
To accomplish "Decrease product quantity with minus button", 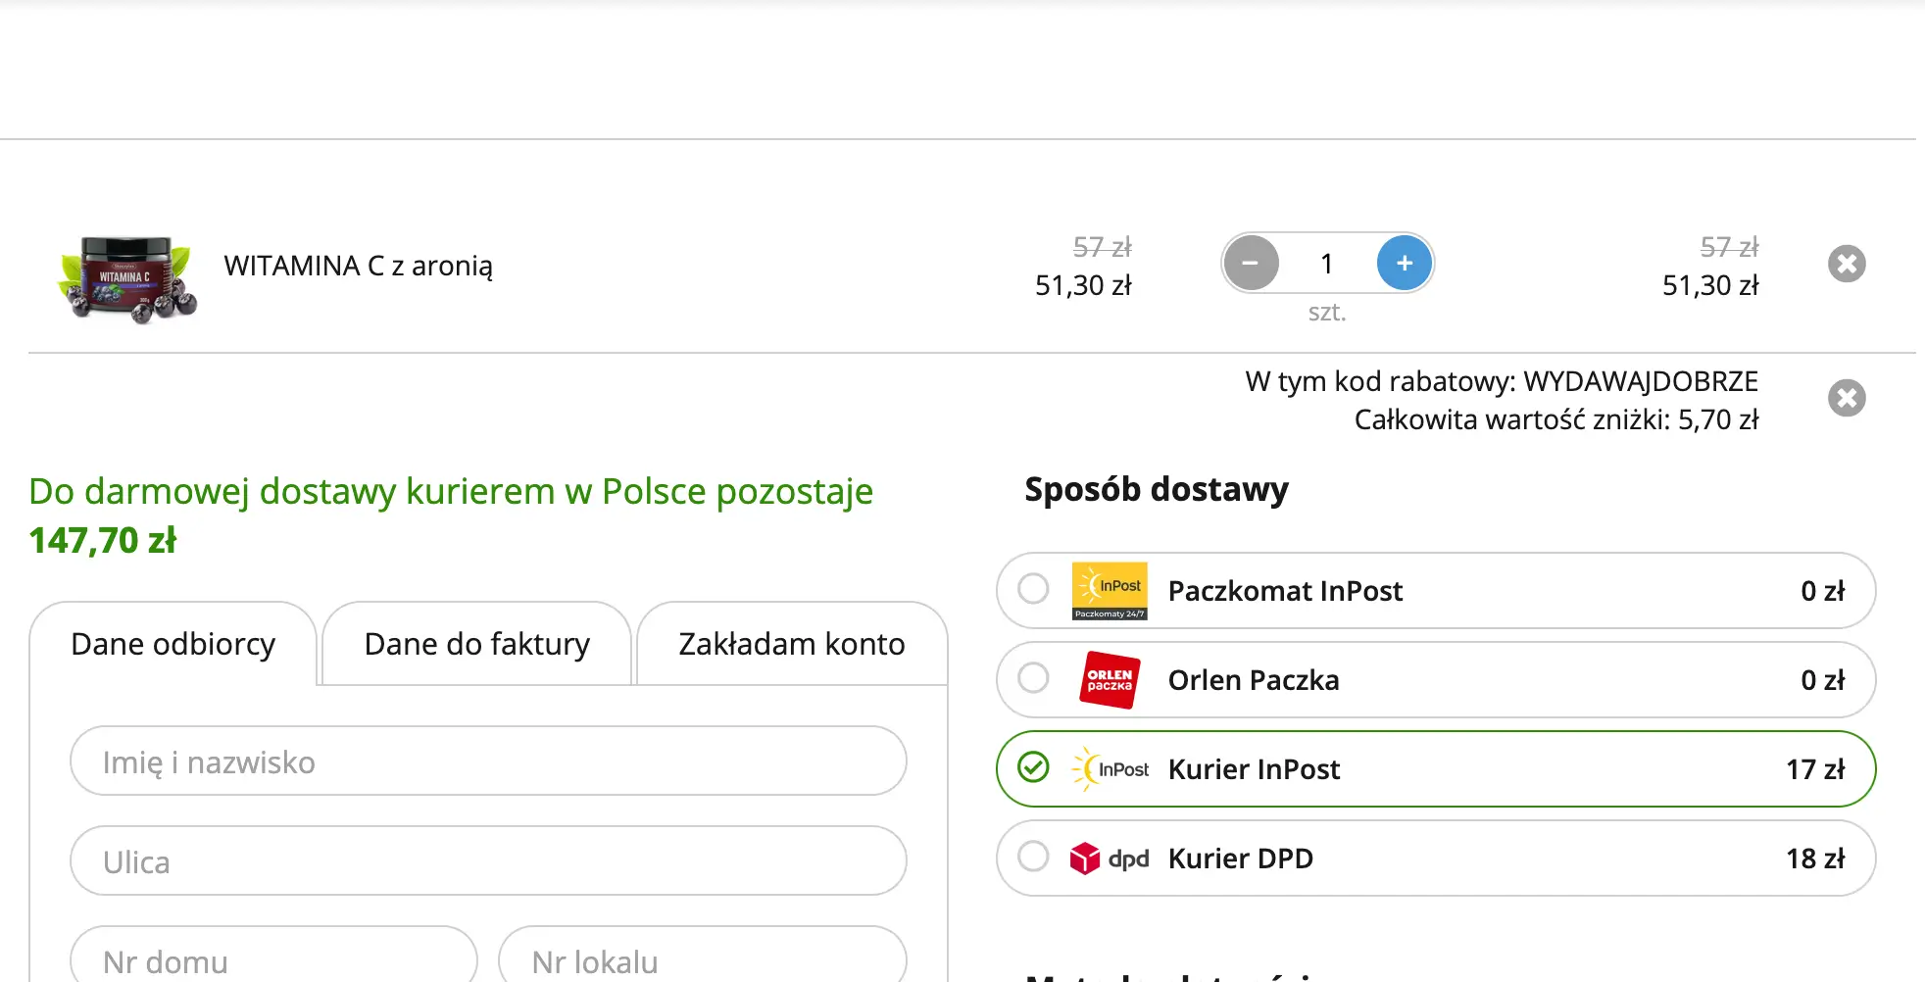I will (x=1251, y=263).
